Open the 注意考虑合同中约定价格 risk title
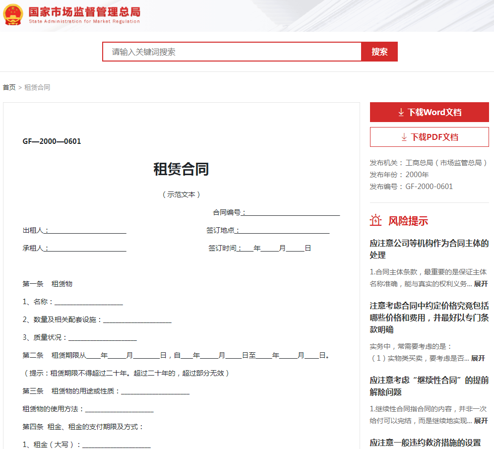Screen dimensions: 494x449 point(429,318)
